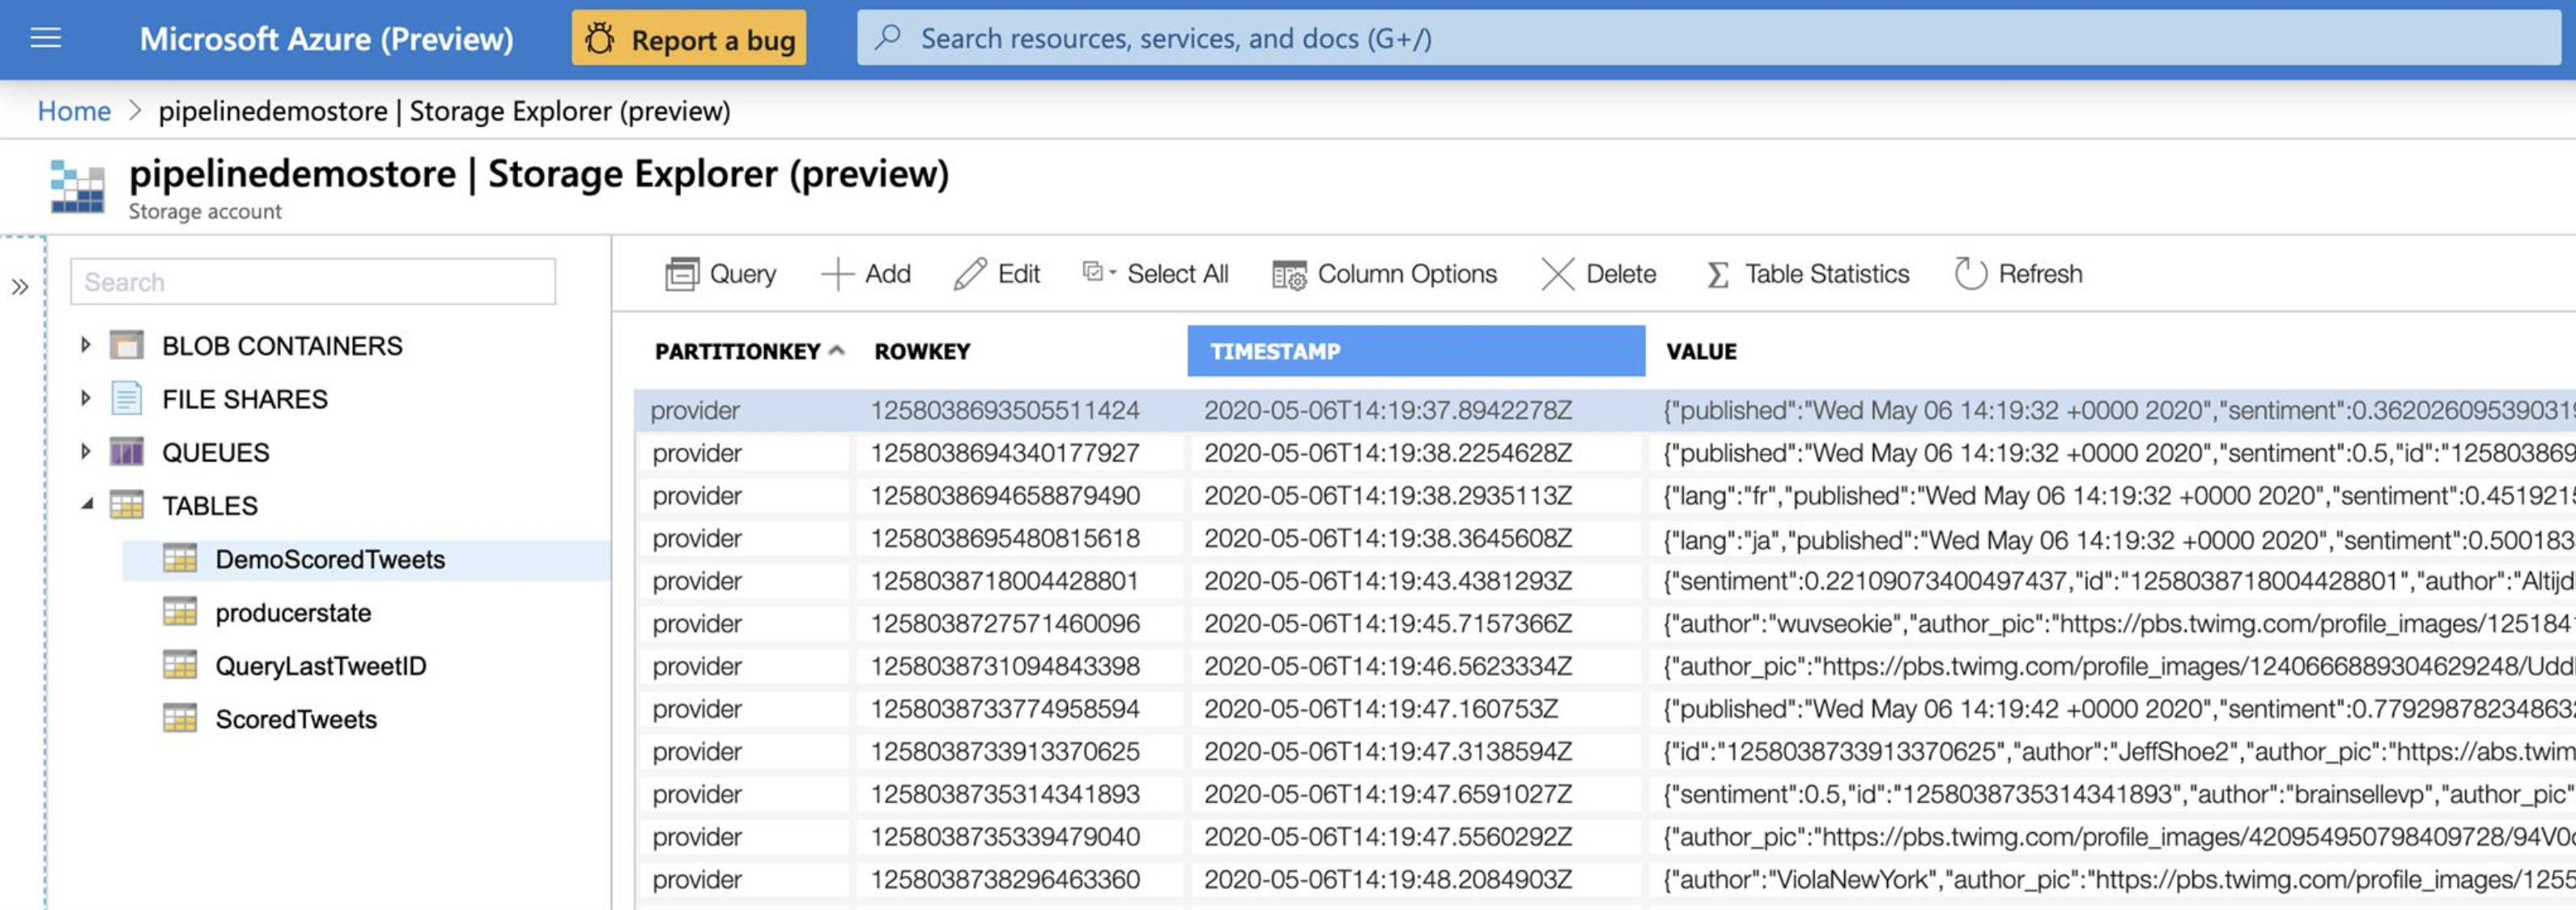Screen dimensions: 2576x910
Task: Open Column Options
Action: (1384, 274)
